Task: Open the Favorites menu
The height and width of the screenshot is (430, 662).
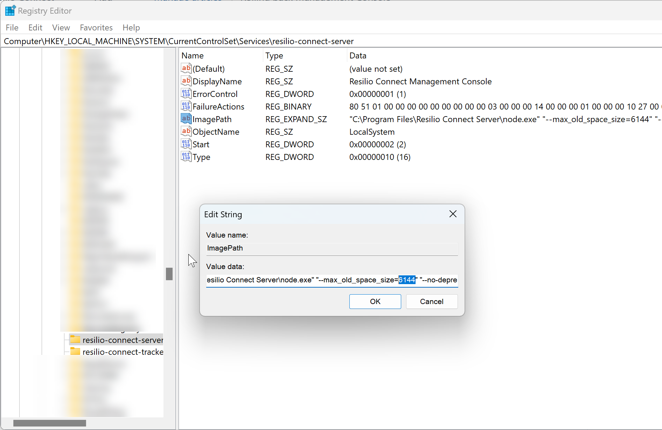Action: click(96, 27)
